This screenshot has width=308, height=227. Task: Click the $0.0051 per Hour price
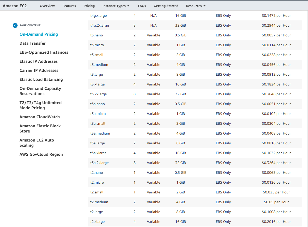(x=277, y=104)
